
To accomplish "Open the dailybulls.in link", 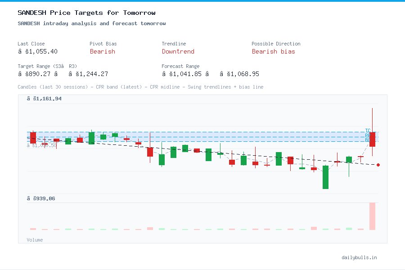I will click(360, 257).
